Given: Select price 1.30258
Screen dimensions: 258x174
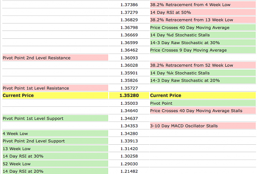Looking at the screenshot, I should (x=129, y=156).
